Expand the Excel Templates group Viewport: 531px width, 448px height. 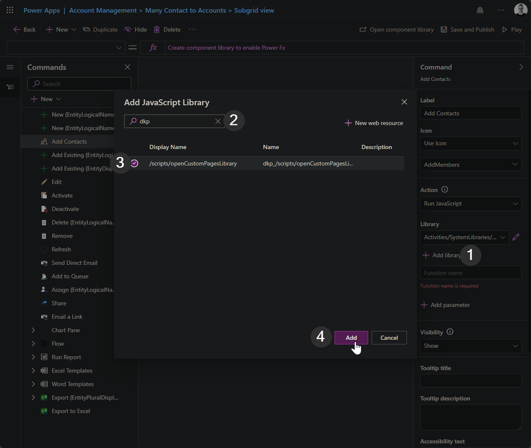click(33, 371)
